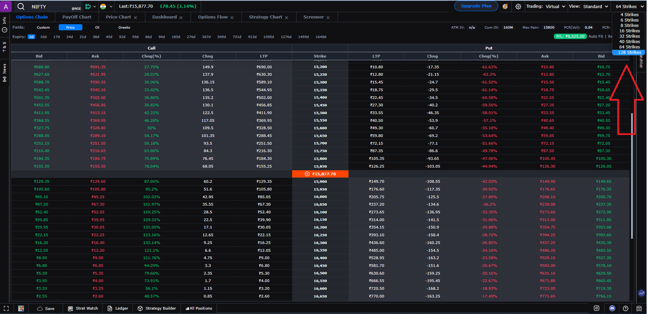Select the Custom fields option
The width and height of the screenshot is (648, 314).
43,27
